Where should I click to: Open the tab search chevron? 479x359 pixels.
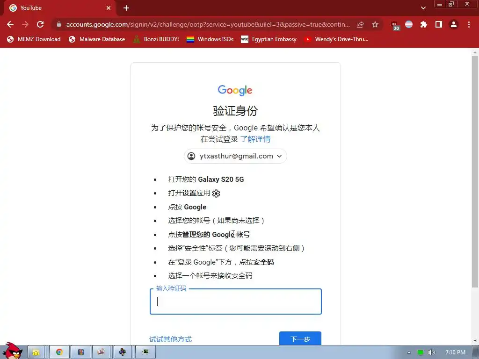(423, 8)
